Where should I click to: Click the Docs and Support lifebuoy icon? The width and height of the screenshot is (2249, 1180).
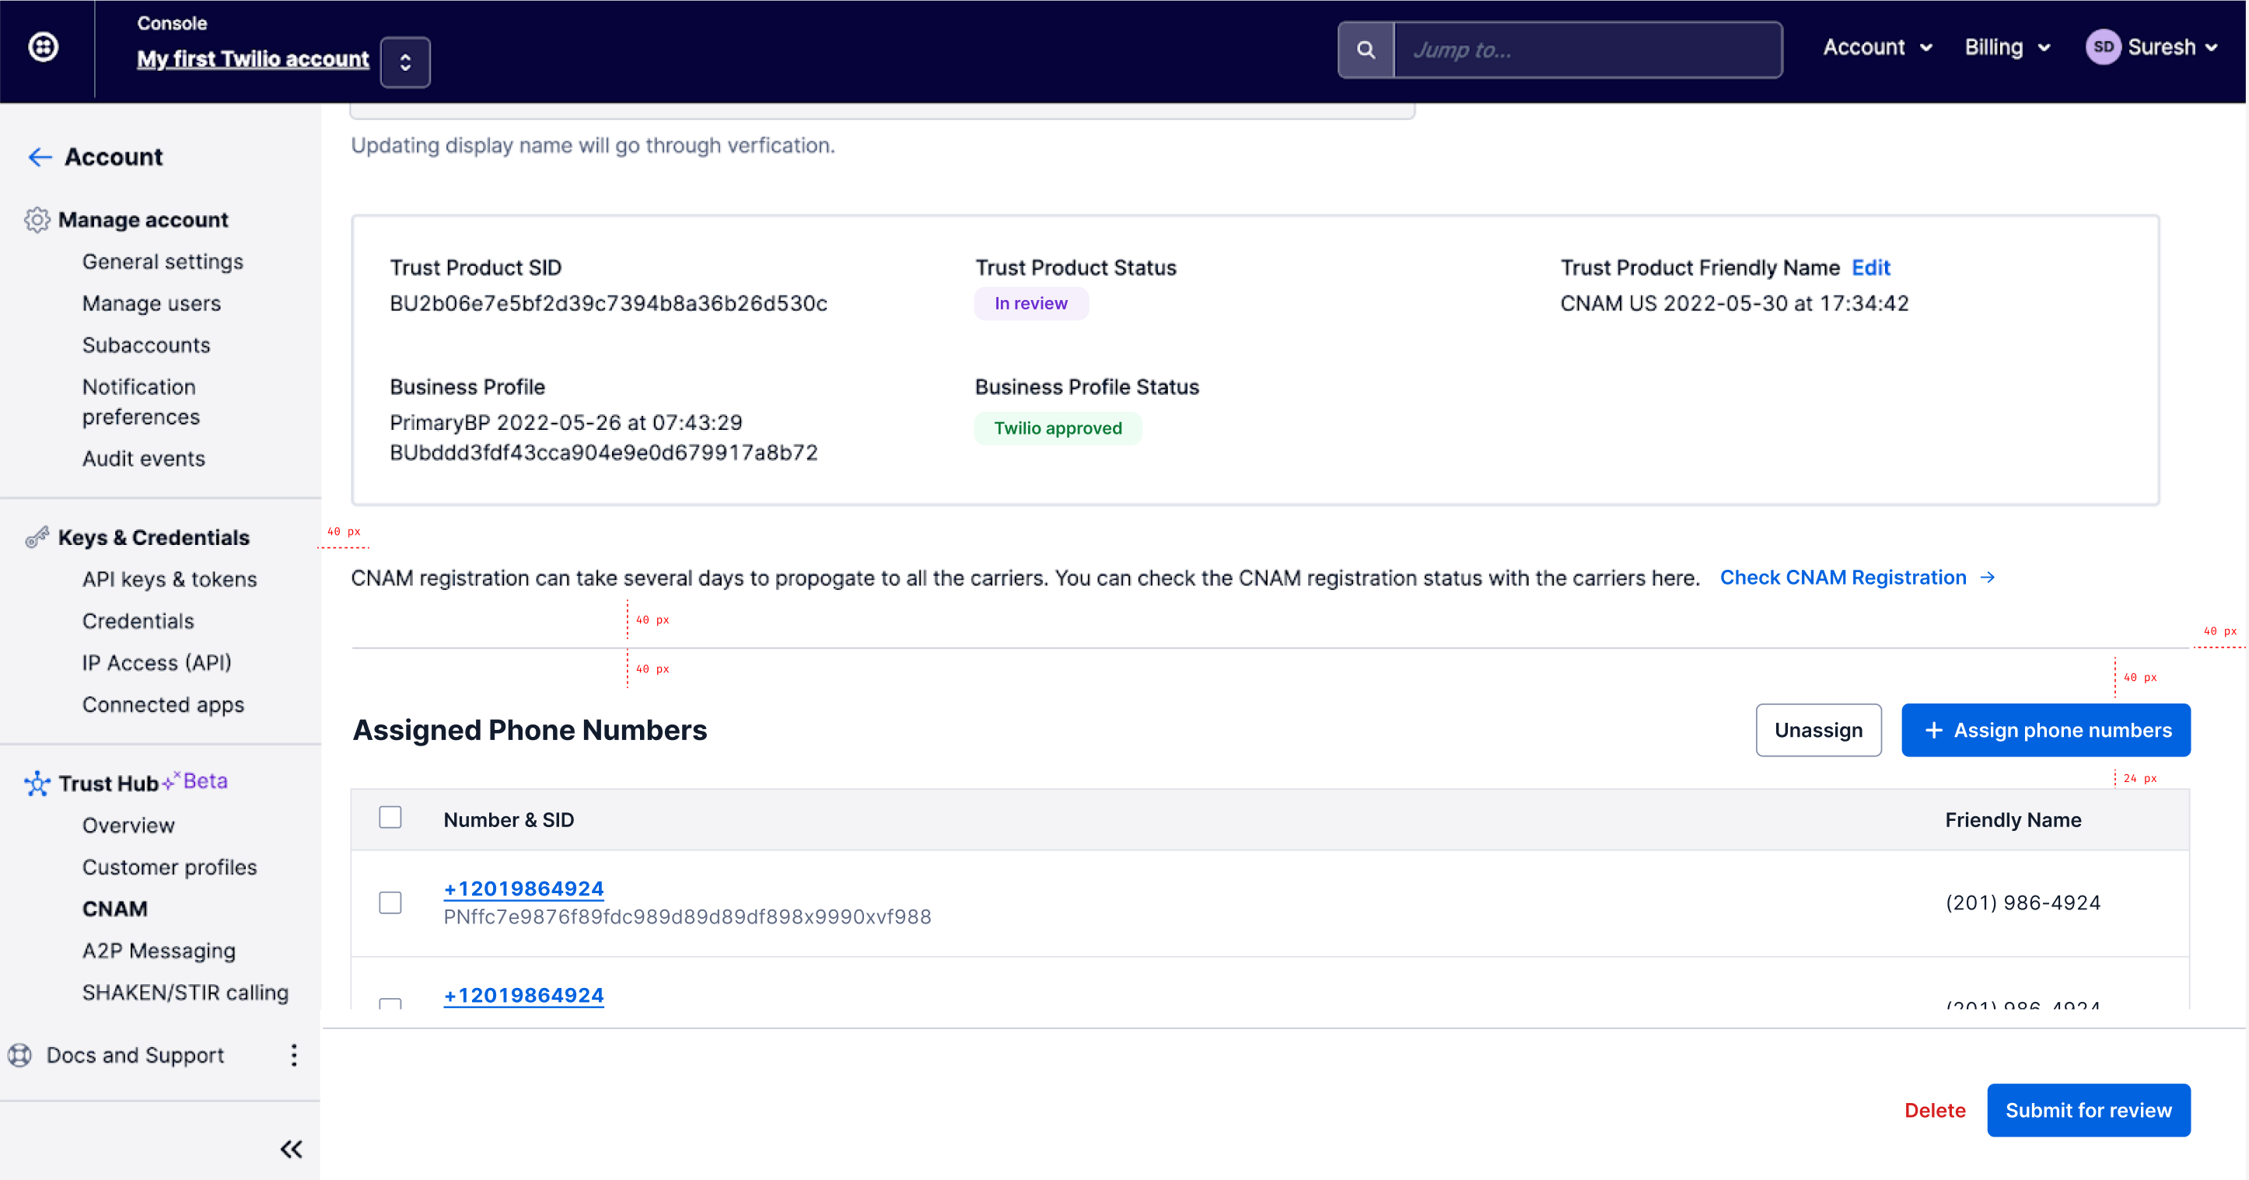click(x=20, y=1055)
